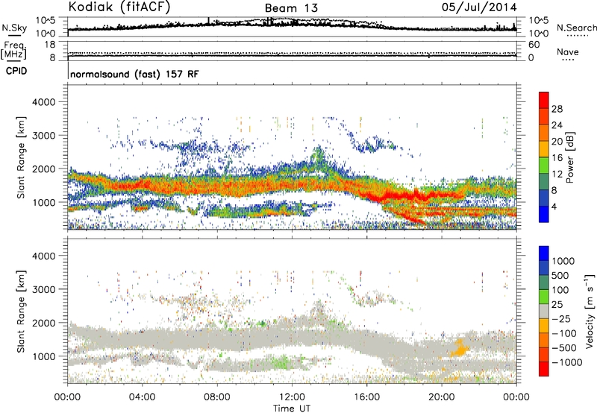Click the 'N.Sky' label

(x=14, y=28)
